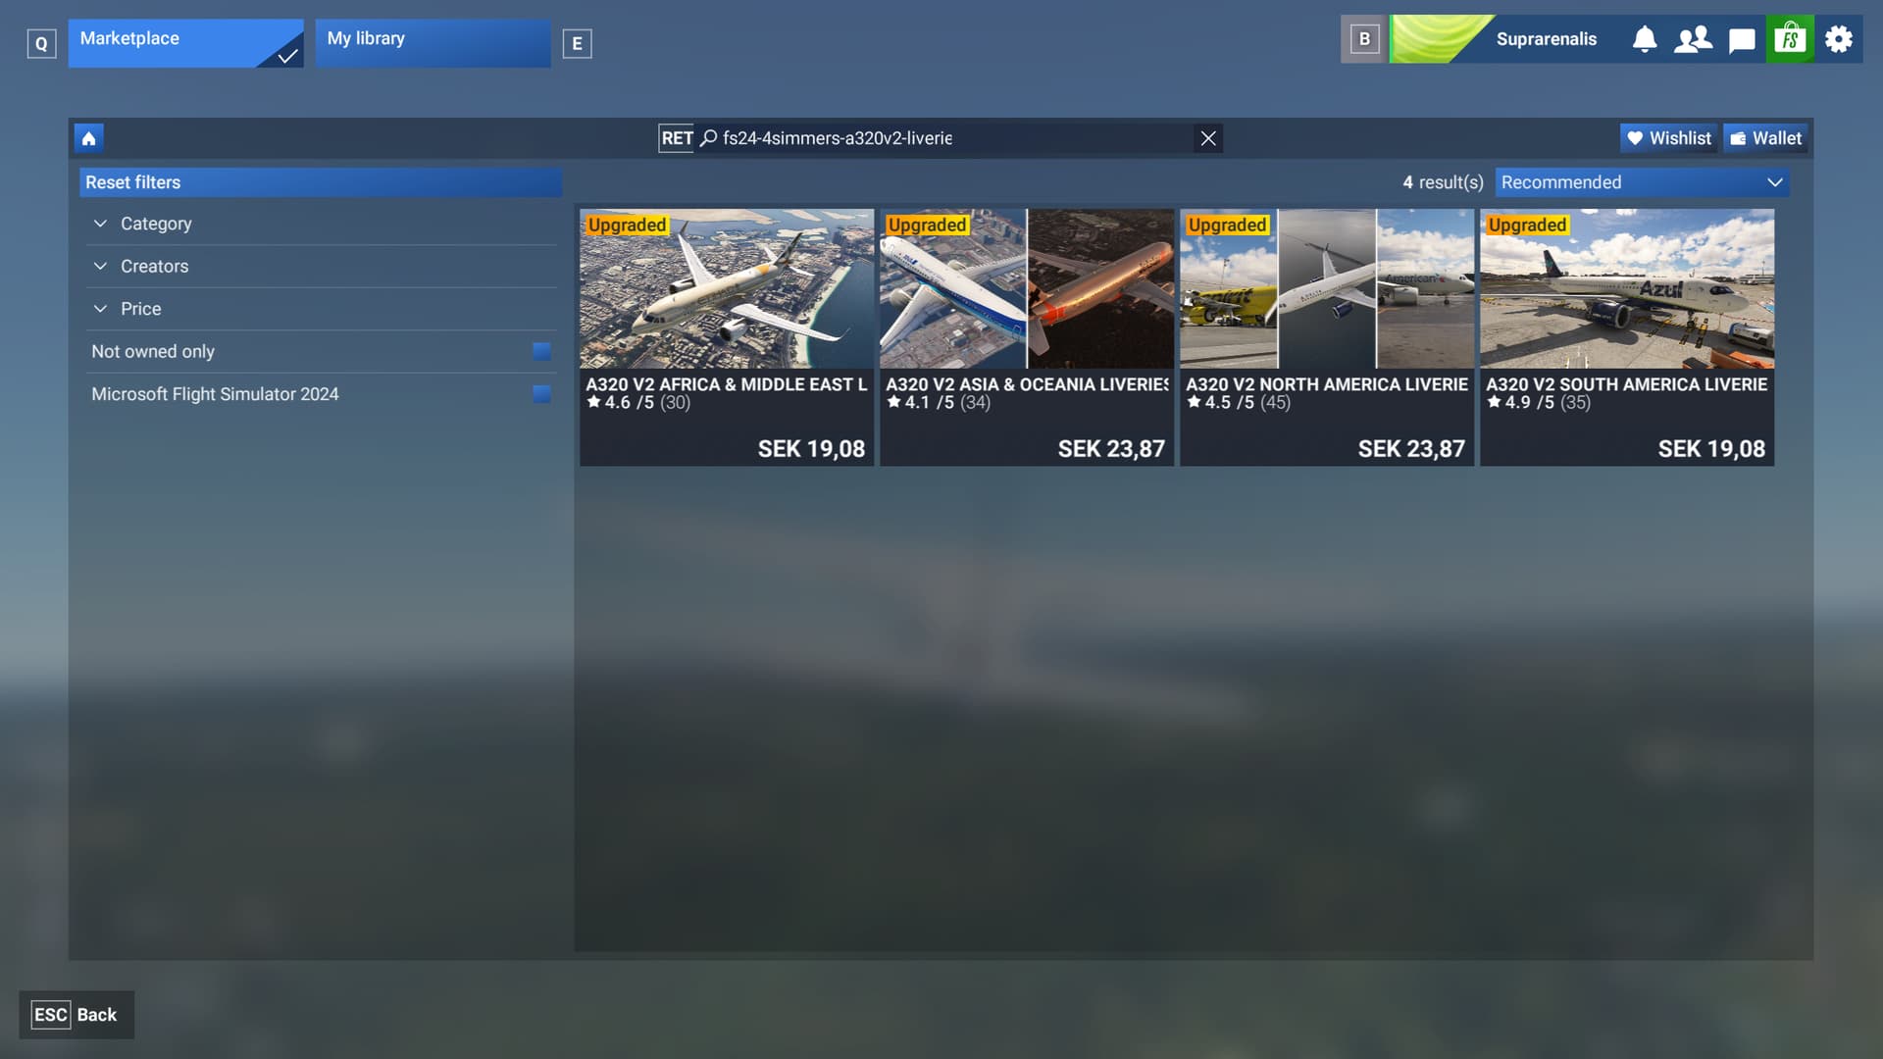Open the green marketplace bag icon

(x=1790, y=39)
